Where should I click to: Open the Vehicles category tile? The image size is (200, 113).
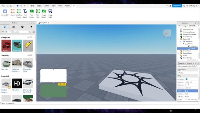pyautogui.click(x=6, y=46)
